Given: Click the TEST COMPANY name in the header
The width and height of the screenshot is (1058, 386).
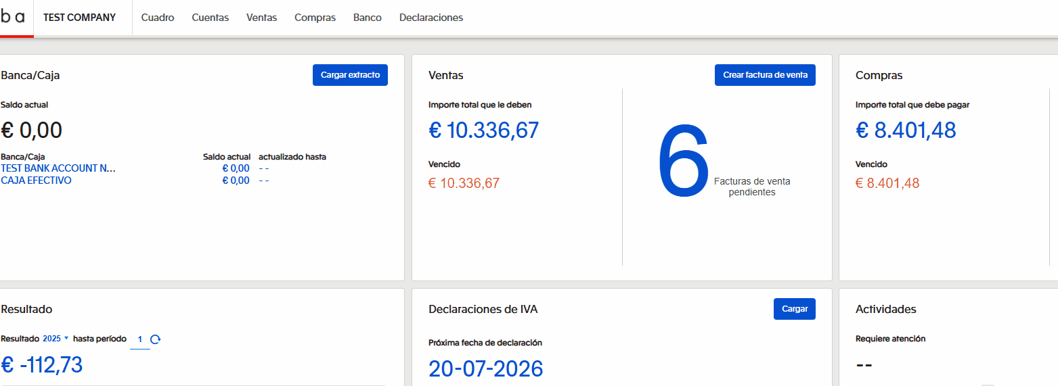Looking at the screenshot, I should click(79, 18).
